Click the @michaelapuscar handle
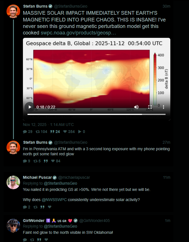Screen dimensions: 189x242 (x=74, y=178)
